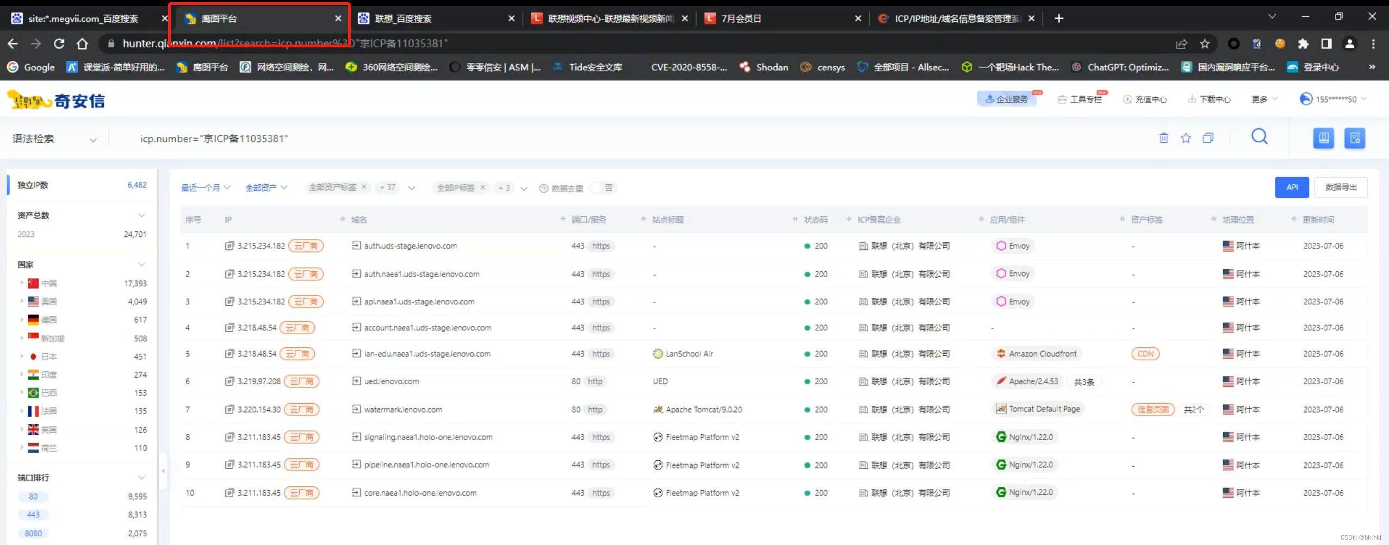Image resolution: width=1389 pixels, height=545 pixels.
Task: Open the 最近一个月 time range dropdown
Action: pyautogui.click(x=206, y=187)
